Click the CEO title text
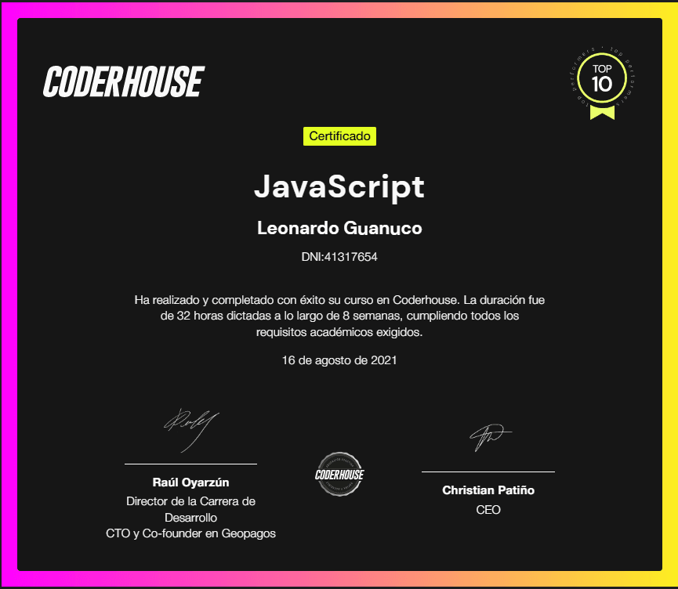 pyautogui.click(x=488, y=510)
